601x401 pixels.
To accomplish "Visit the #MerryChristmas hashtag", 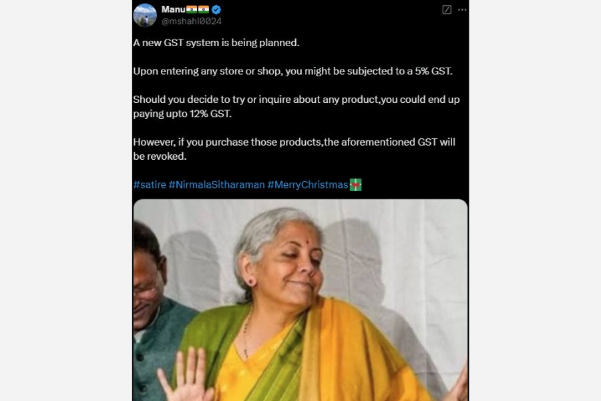I will pos(308,185).
